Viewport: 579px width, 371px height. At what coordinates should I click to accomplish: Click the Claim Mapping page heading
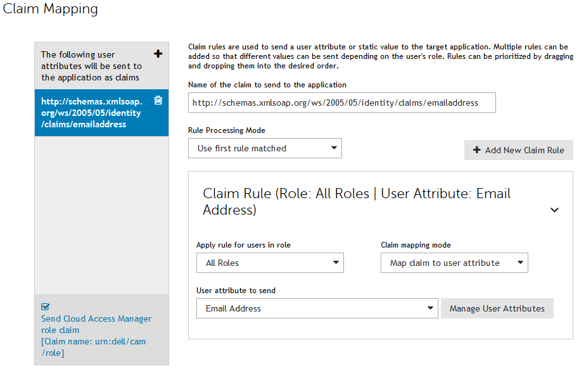point(51,9)
